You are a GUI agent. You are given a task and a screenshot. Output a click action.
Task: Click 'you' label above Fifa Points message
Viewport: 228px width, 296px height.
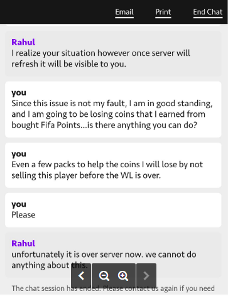click(19, 92)
